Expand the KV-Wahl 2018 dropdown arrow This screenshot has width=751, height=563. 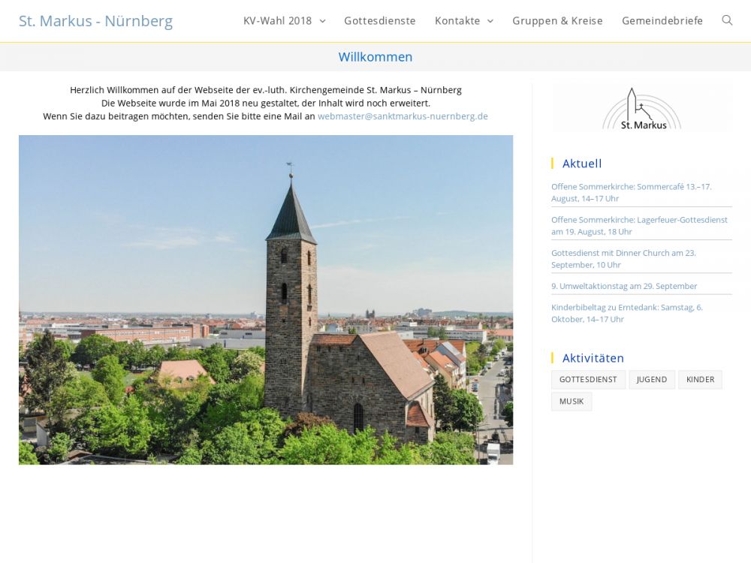pos(323,21)
